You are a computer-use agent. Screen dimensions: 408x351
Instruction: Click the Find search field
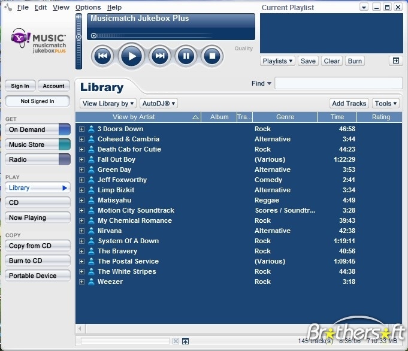coord(339,83)
